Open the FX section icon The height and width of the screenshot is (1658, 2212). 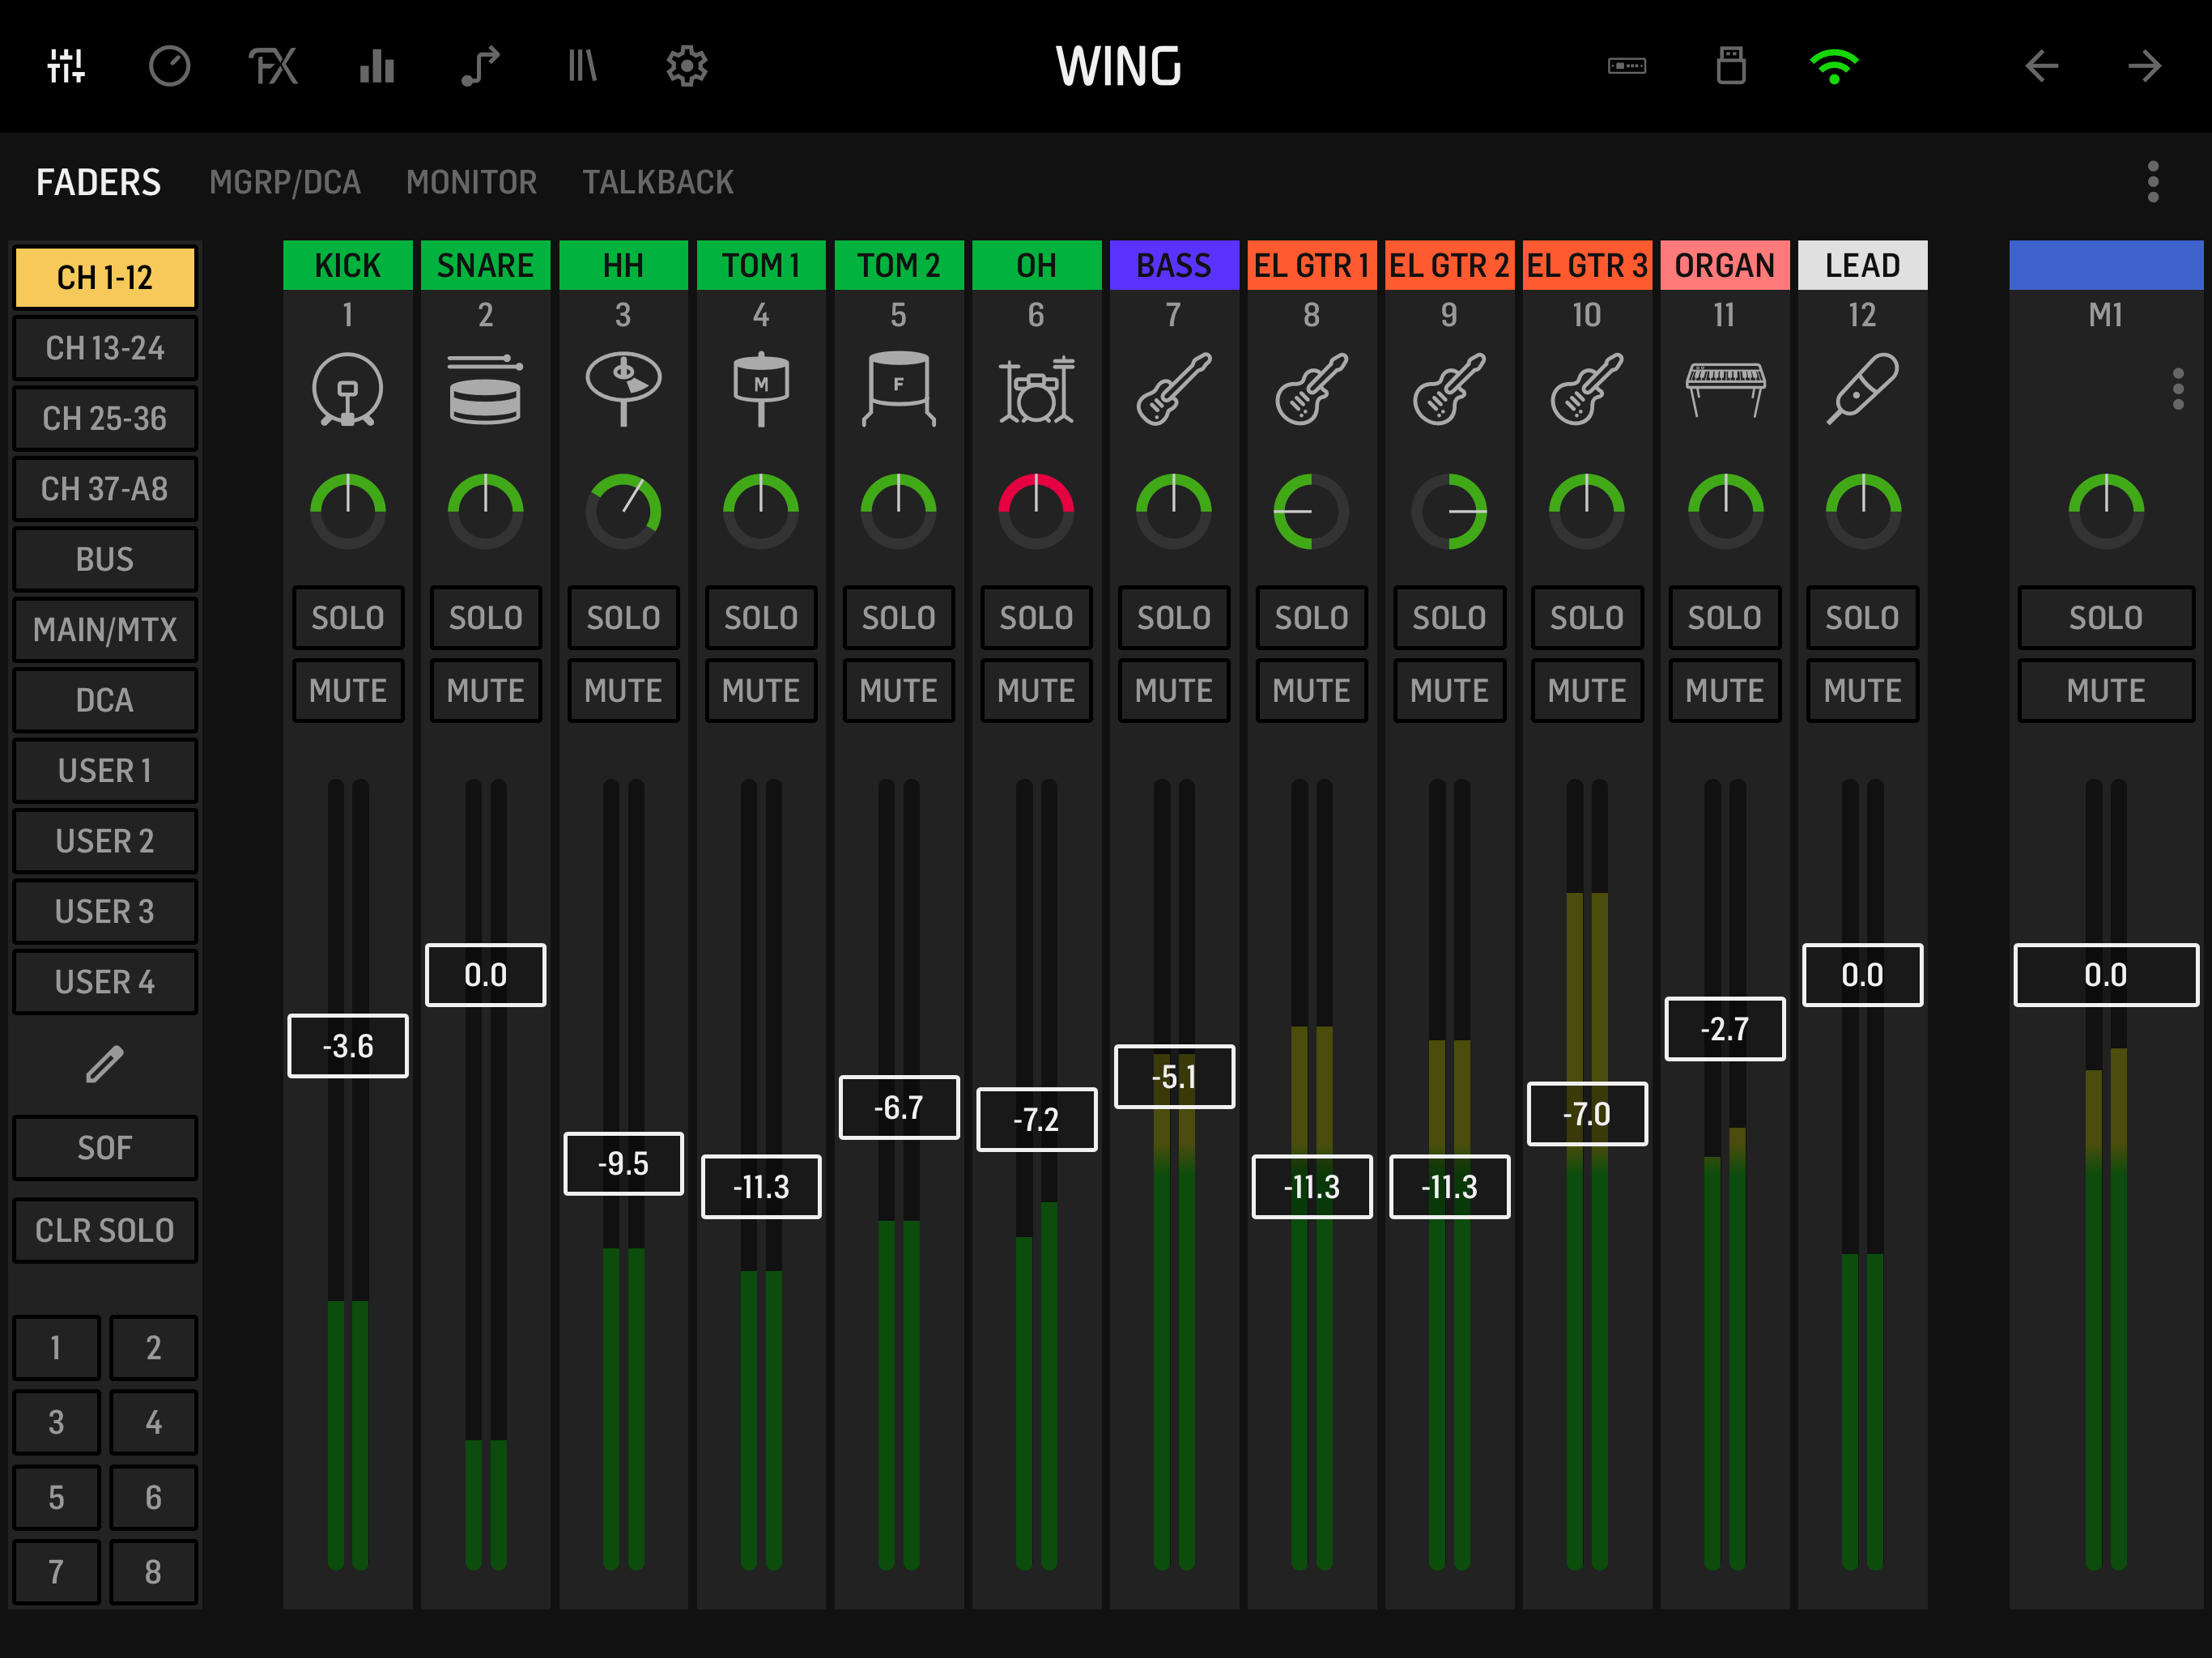point(273,66)
